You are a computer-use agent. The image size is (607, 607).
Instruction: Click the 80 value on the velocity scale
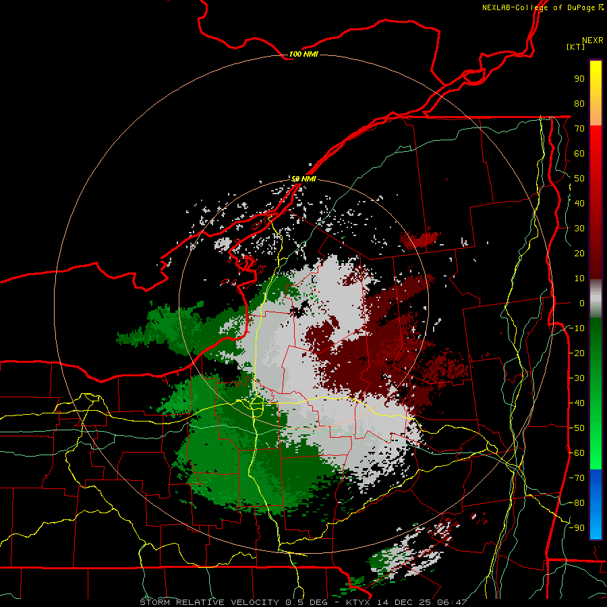[579, 104]
